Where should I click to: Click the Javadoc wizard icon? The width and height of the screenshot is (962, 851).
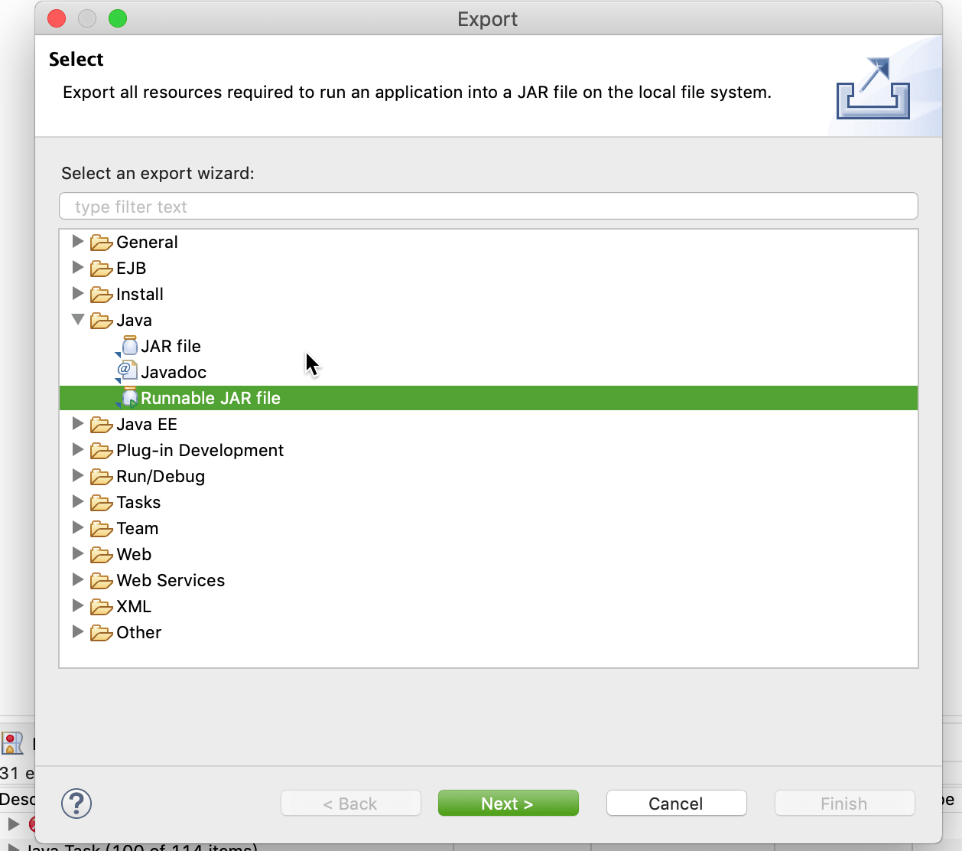tap(127, 372)
